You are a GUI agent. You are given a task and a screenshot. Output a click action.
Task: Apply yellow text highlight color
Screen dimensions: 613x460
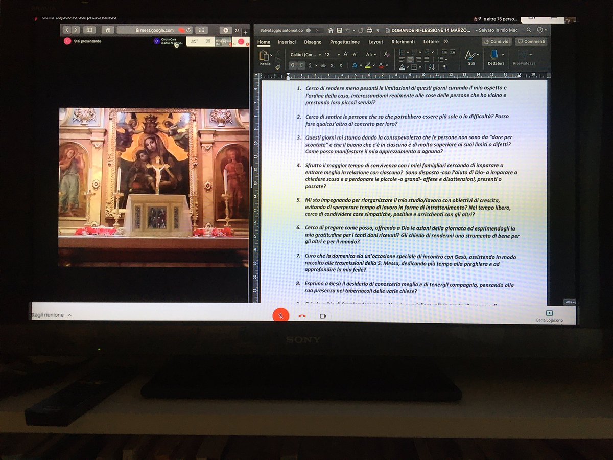click(367, 65)
